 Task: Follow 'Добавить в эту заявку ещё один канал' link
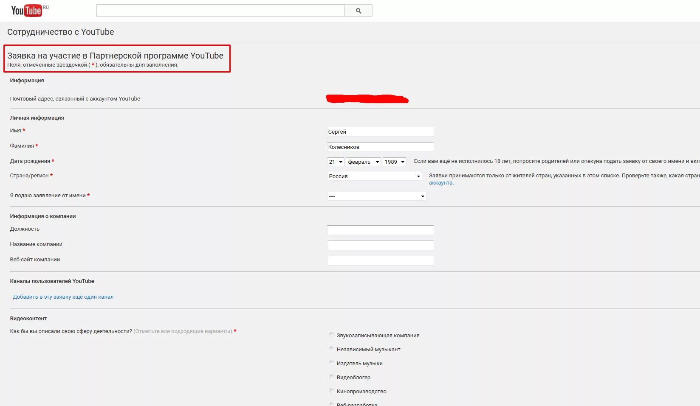pos(63,297)
